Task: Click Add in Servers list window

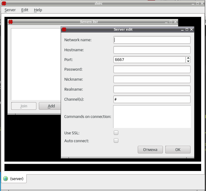Action: [x=50, y=106]
